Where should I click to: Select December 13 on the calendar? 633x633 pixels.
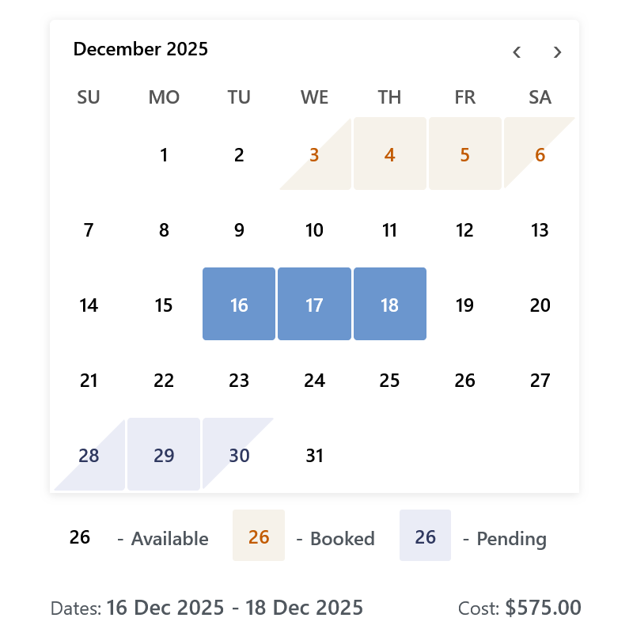pyautogui.click(x=540, y=229)
